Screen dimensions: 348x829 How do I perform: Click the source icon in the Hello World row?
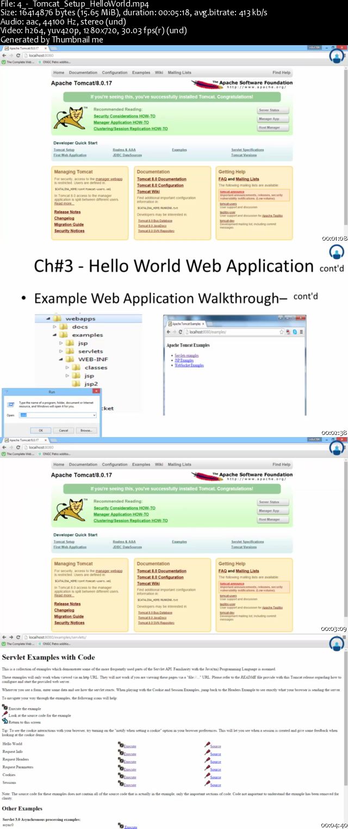pyautogui.click(x=207, y=745)
